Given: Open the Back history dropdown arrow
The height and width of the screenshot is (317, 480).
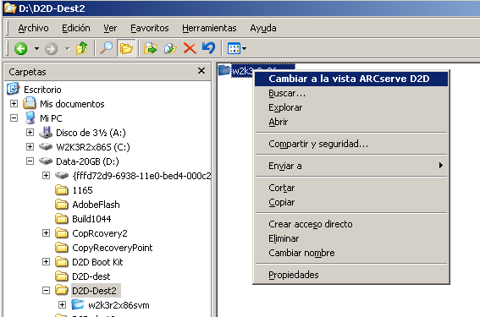Looking at the screenshot, I should click(x=36, y=48).
